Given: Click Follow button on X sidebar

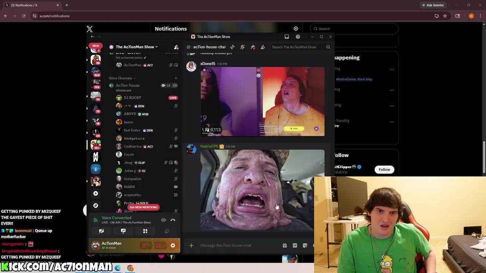Looking at the screenshot, I should pos(384,169).
